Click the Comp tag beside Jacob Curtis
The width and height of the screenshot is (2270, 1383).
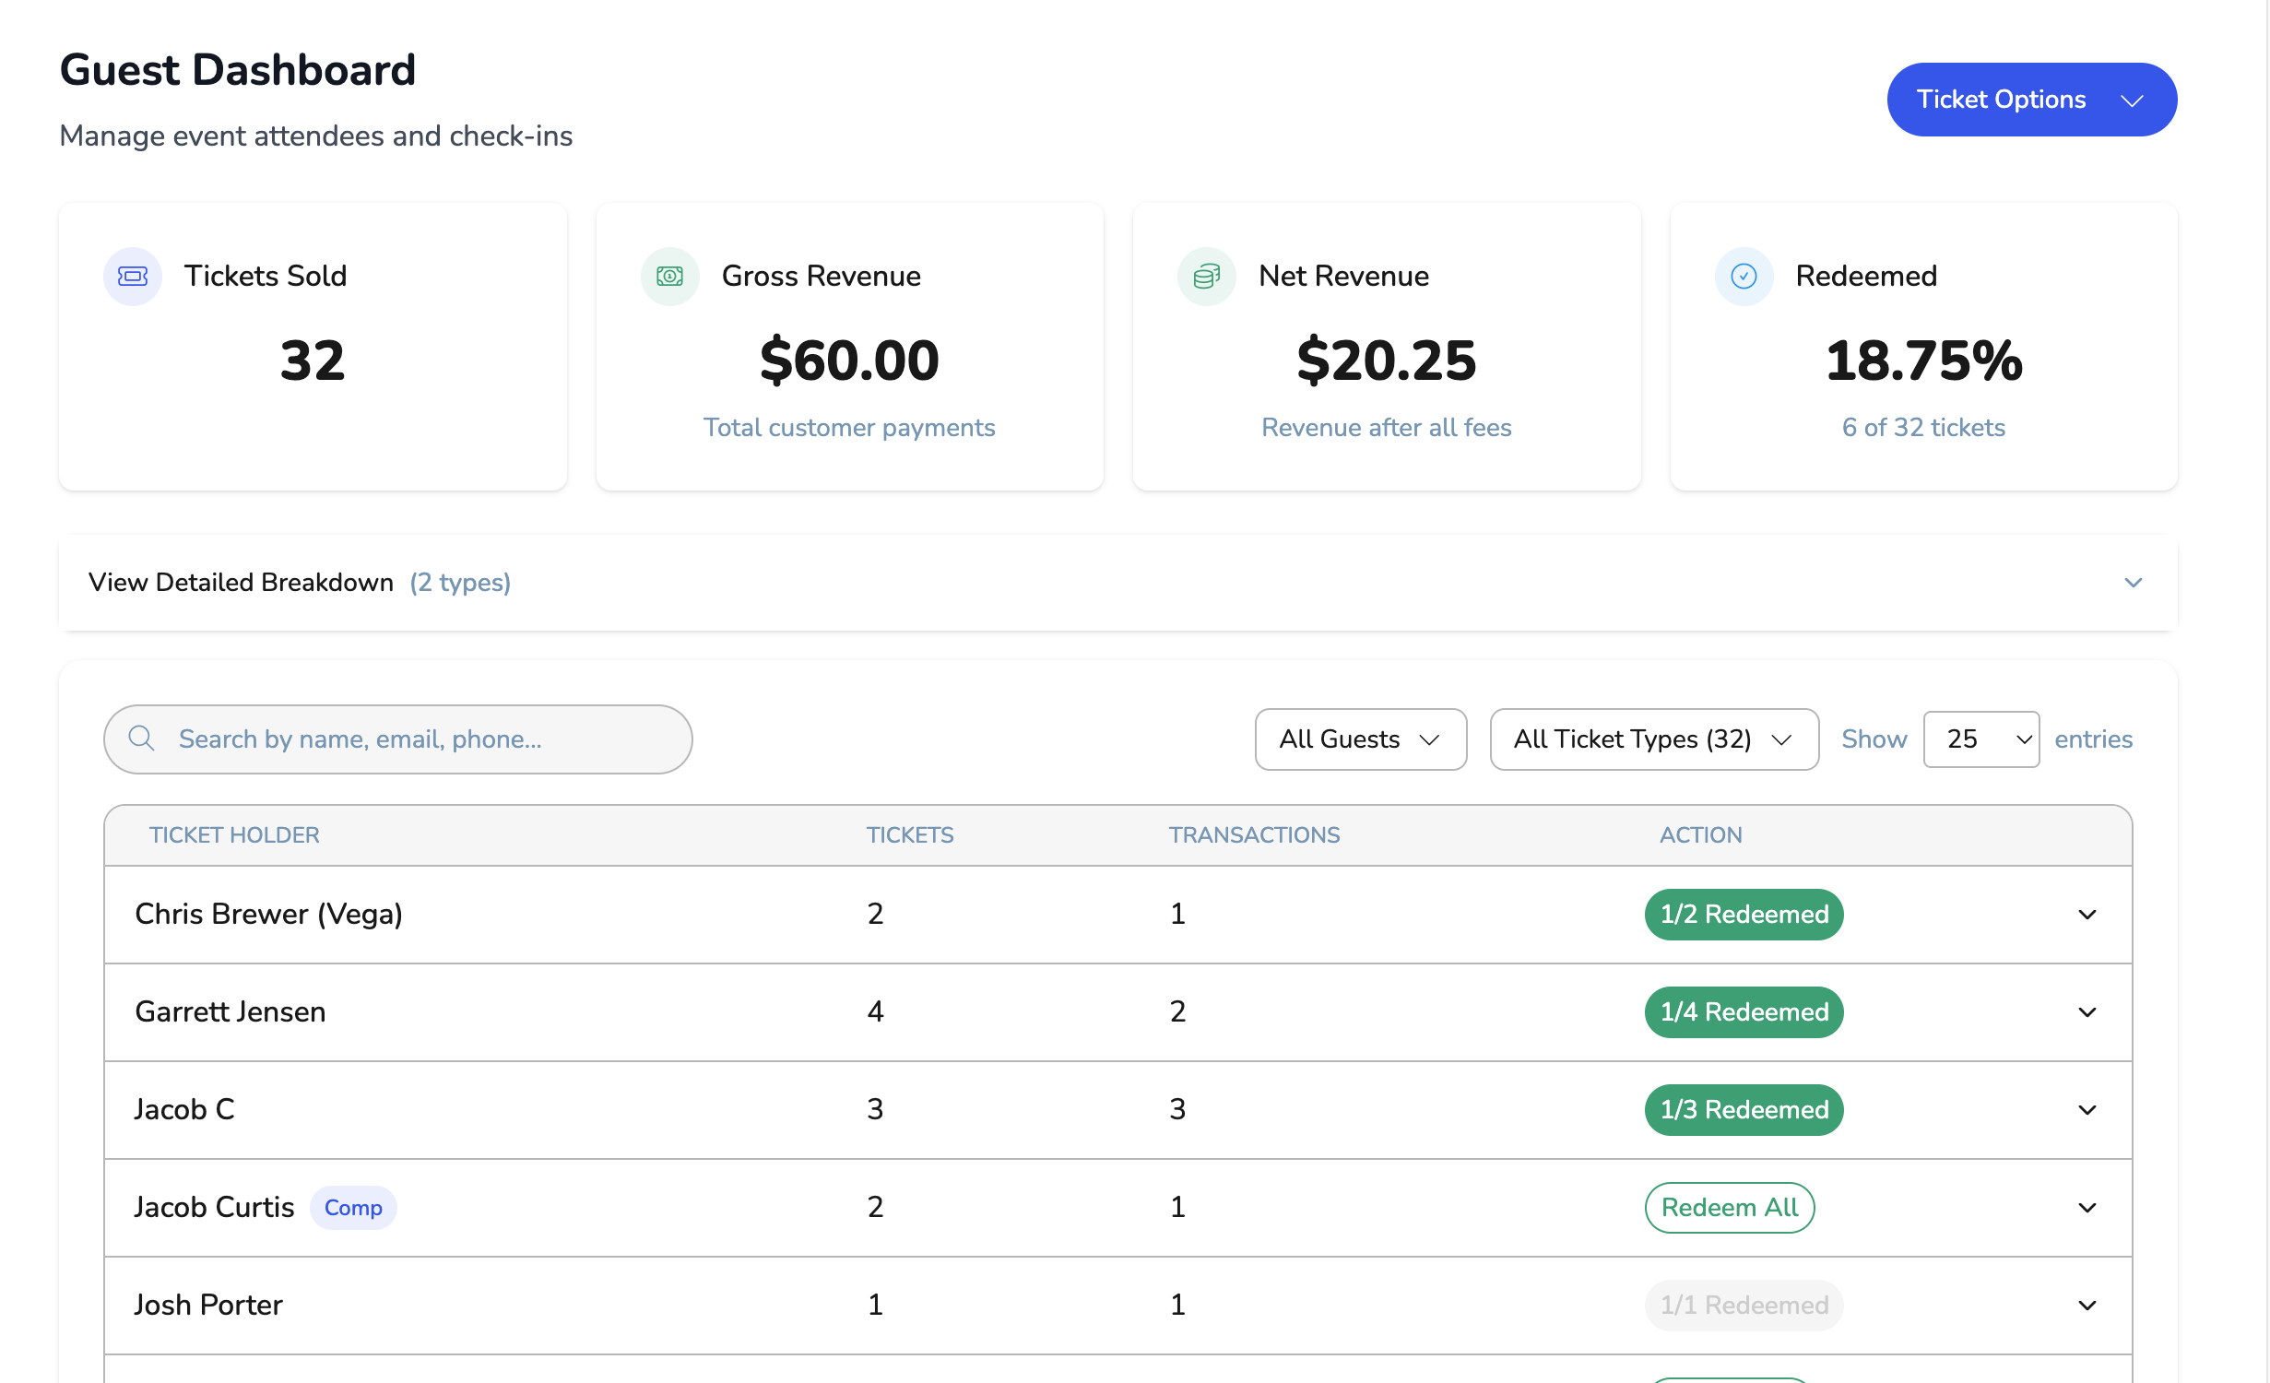353,1208
